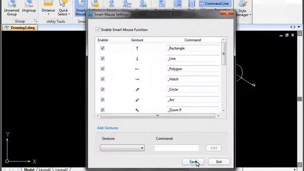304x171 pixels.
Task: Uncheck the _Zoom P gesture enable box
Action: [103, 110]
